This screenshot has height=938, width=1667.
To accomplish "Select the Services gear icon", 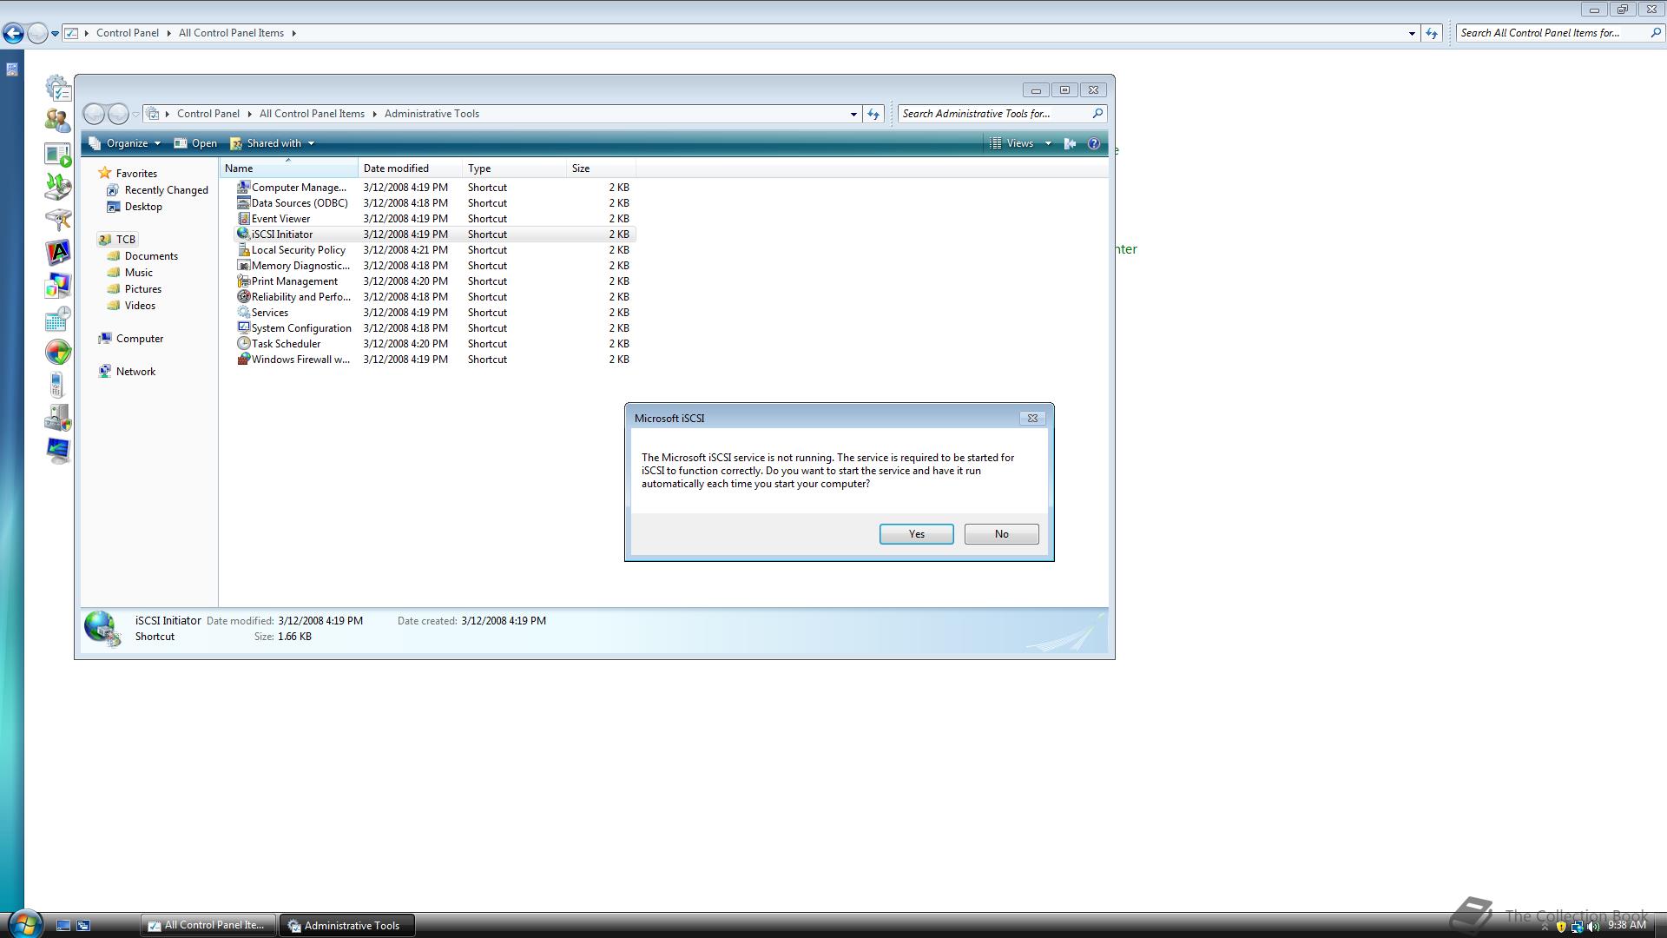I will pyautogui.click(x=244, y=312).
